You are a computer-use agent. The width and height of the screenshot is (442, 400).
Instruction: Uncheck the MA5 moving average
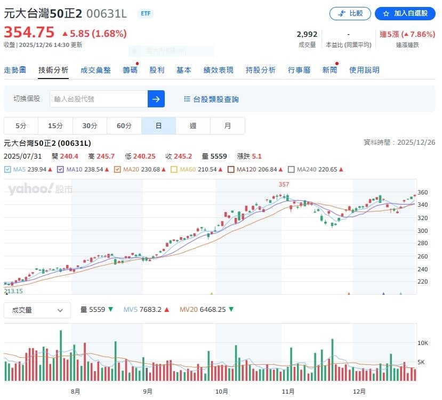(x=9, y=169)
